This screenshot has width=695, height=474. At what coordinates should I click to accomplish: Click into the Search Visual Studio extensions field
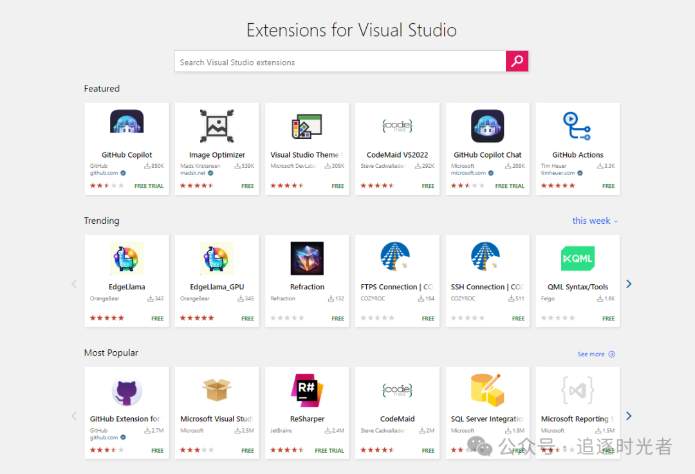[x=340, y=62]
